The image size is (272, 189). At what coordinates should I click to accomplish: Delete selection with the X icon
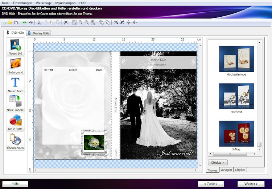[x=66, y=22]
